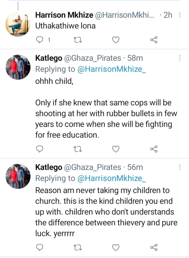Share Harrison Mkhize's tweet
189x258 pixels.
coord(154,40)
